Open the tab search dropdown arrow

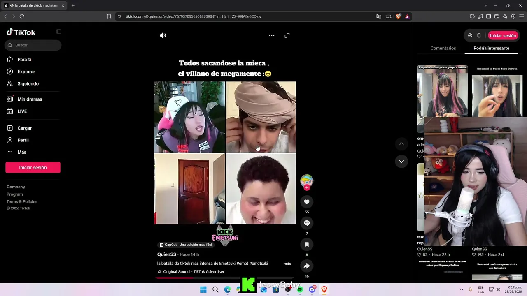coord(485,5)
